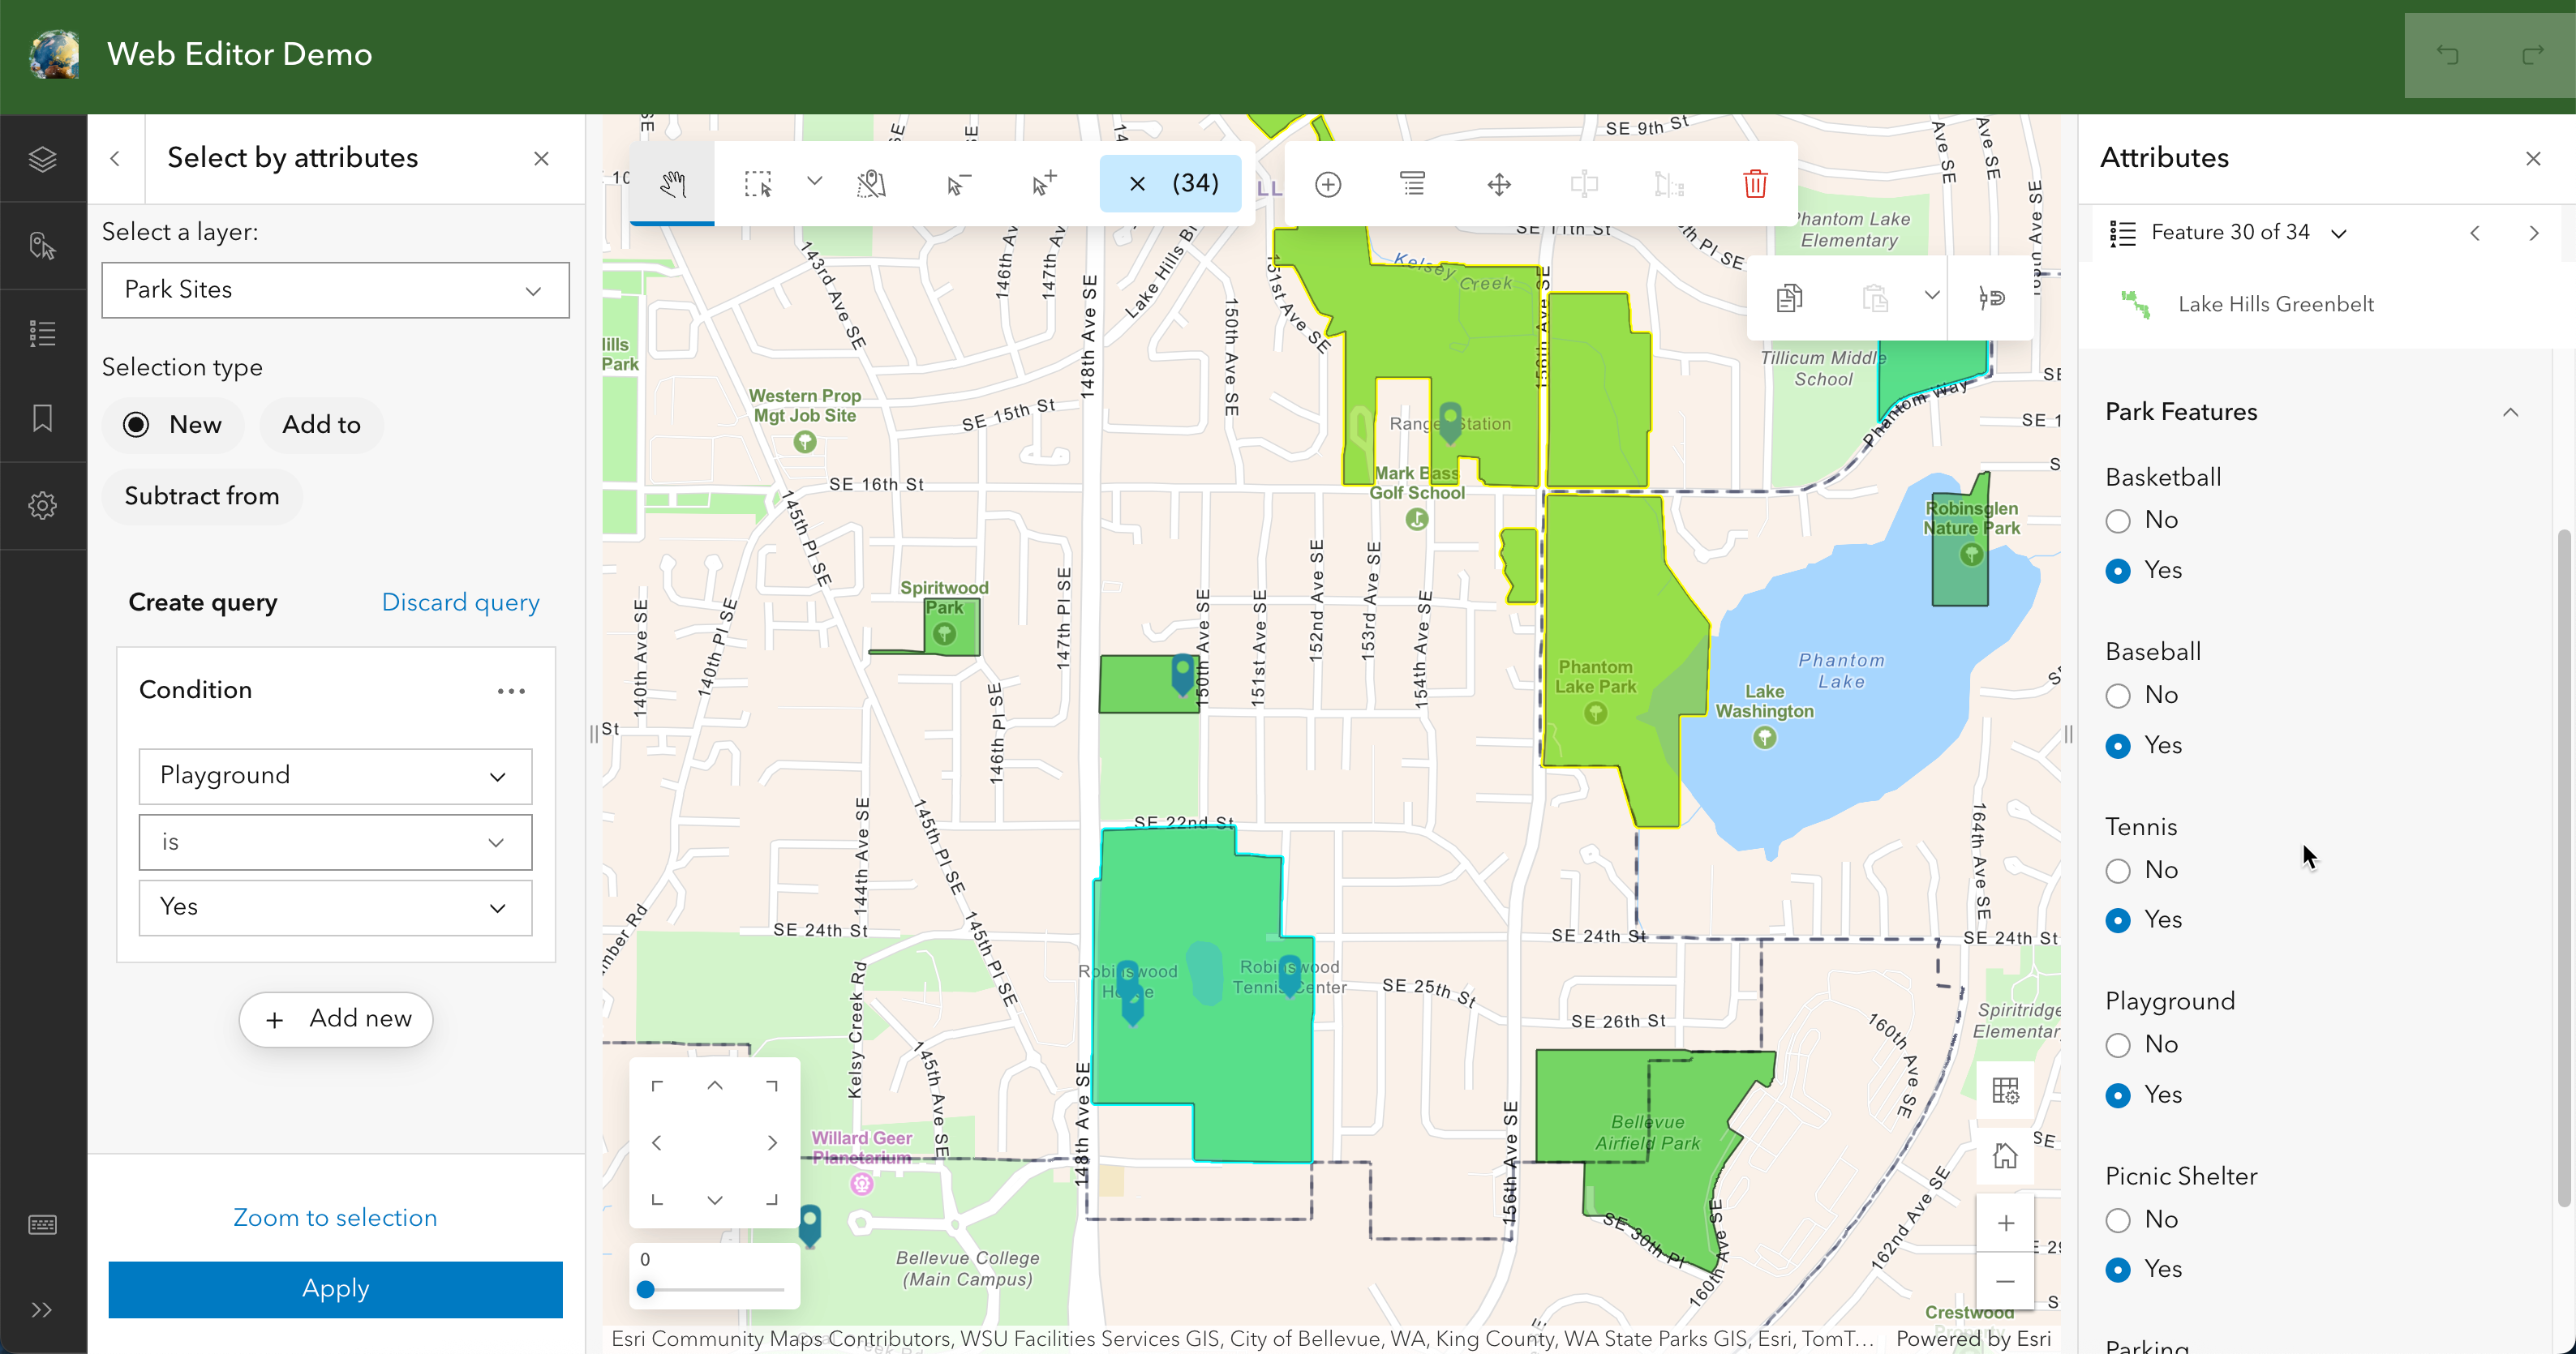Viewport: 2576px width, 1354px height.
Task: Click Add new condition button
Action: point(336,1019)
